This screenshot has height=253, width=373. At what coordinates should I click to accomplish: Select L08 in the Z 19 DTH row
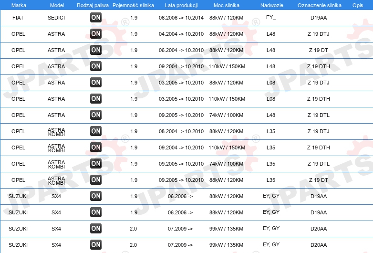coord(271,99)
